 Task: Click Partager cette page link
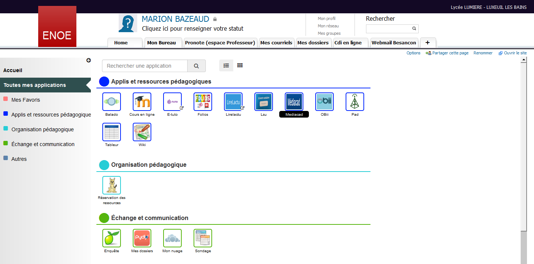point(450,53)
